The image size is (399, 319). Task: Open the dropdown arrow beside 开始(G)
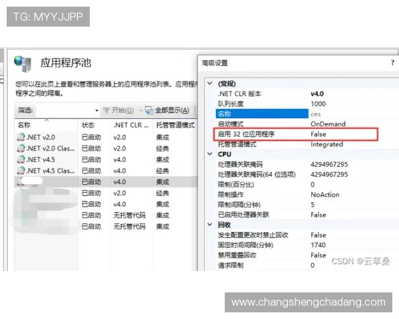[x=140, y=110]
